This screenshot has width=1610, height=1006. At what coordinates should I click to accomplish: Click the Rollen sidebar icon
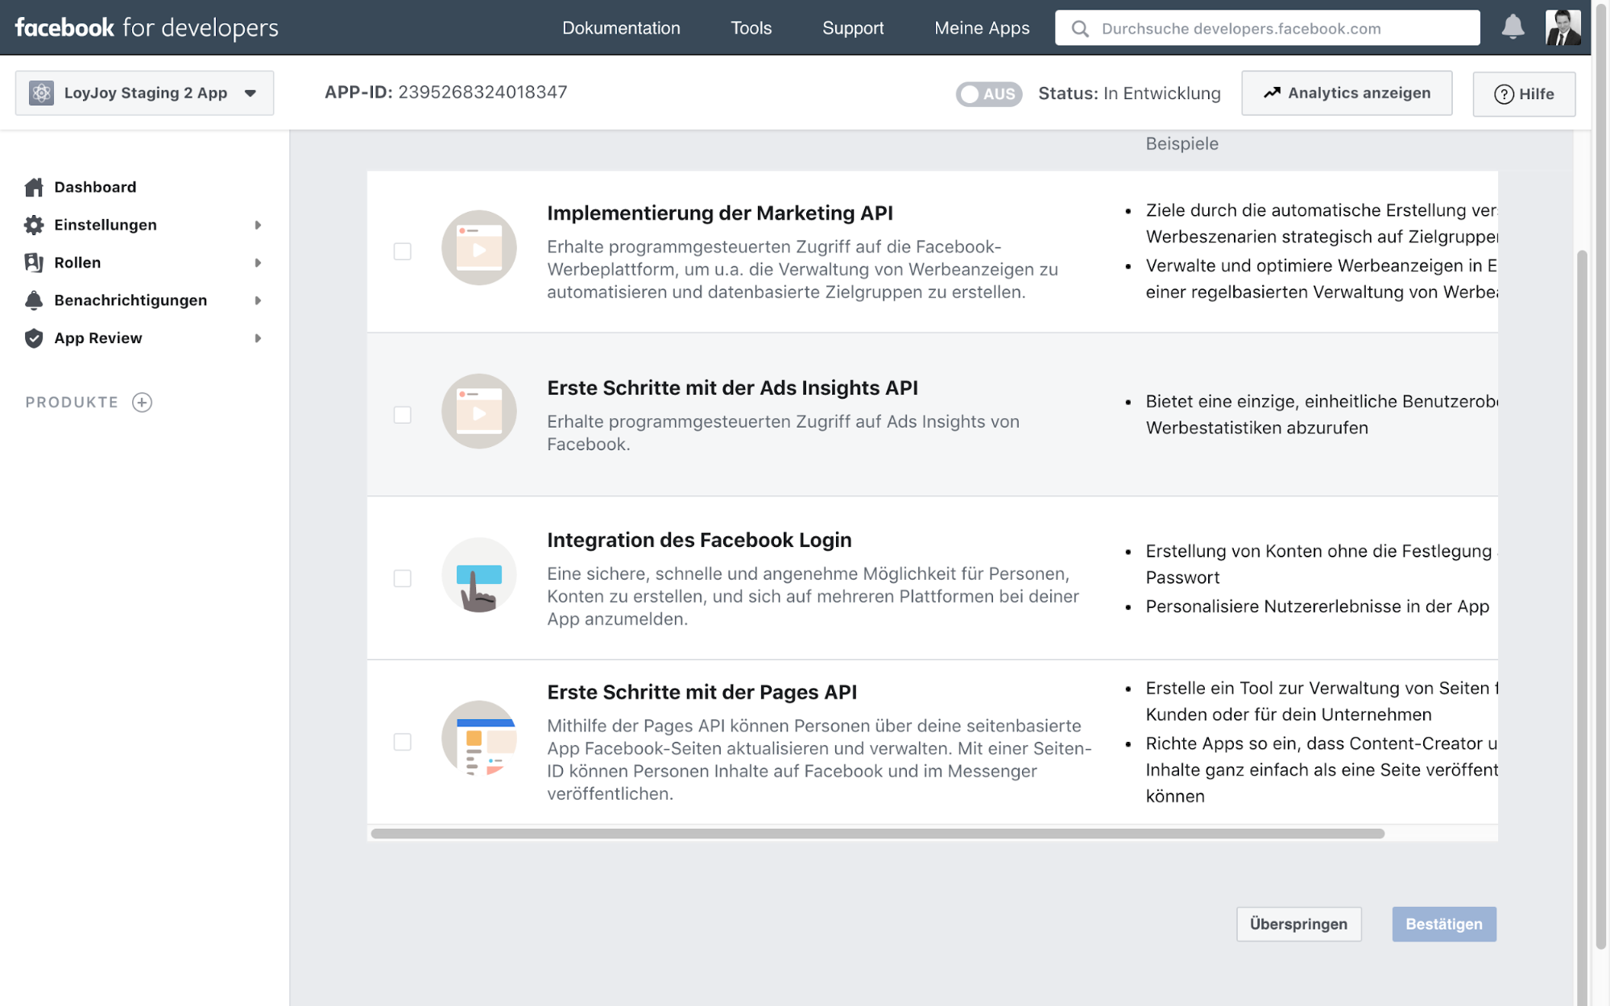pos(34,263)
